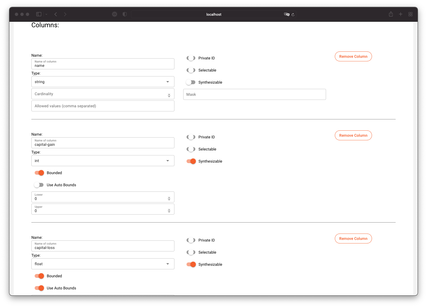Image resolution: width=427 pixels, height=307 pixels.
Task: Click the privacy shield icon
Action: point(125,14)
